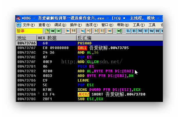Select the POP ES instruction

tap(85, 57)
